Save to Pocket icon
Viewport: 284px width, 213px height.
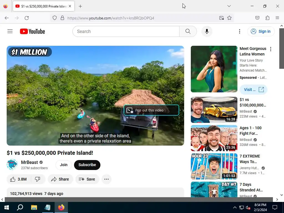coord(257,18)
